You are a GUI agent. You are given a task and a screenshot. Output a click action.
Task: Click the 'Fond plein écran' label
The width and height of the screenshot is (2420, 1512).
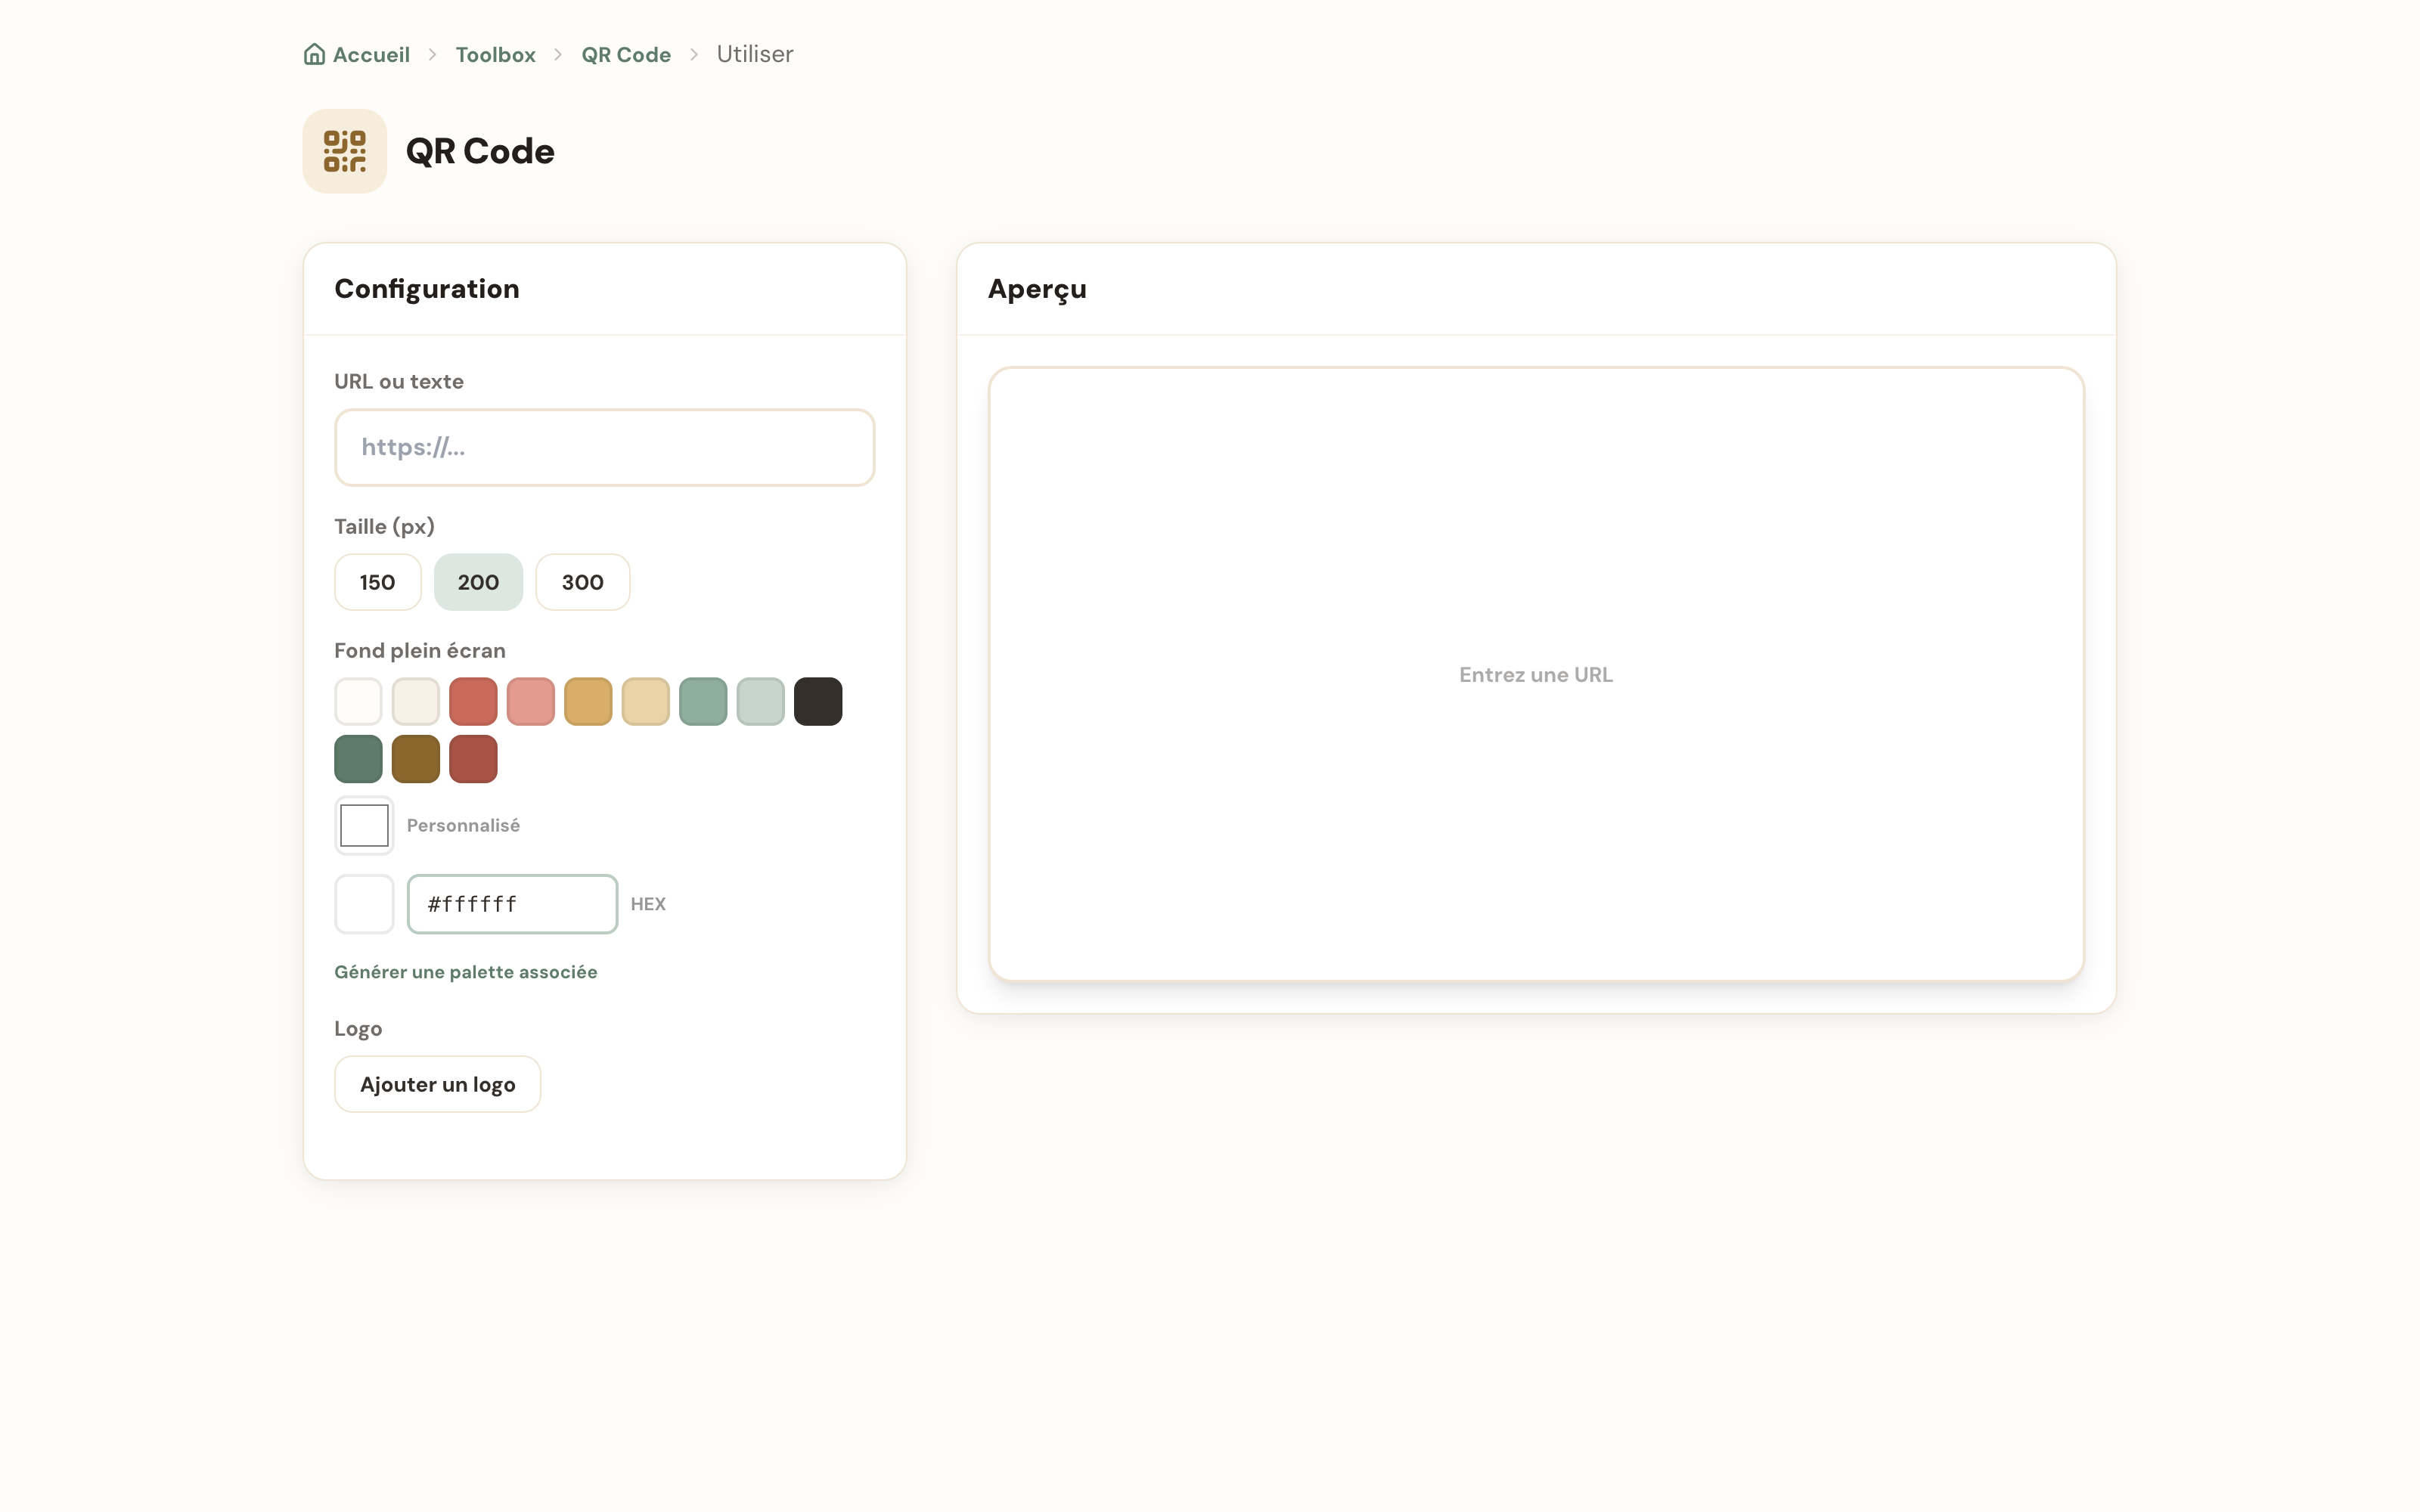420,651
